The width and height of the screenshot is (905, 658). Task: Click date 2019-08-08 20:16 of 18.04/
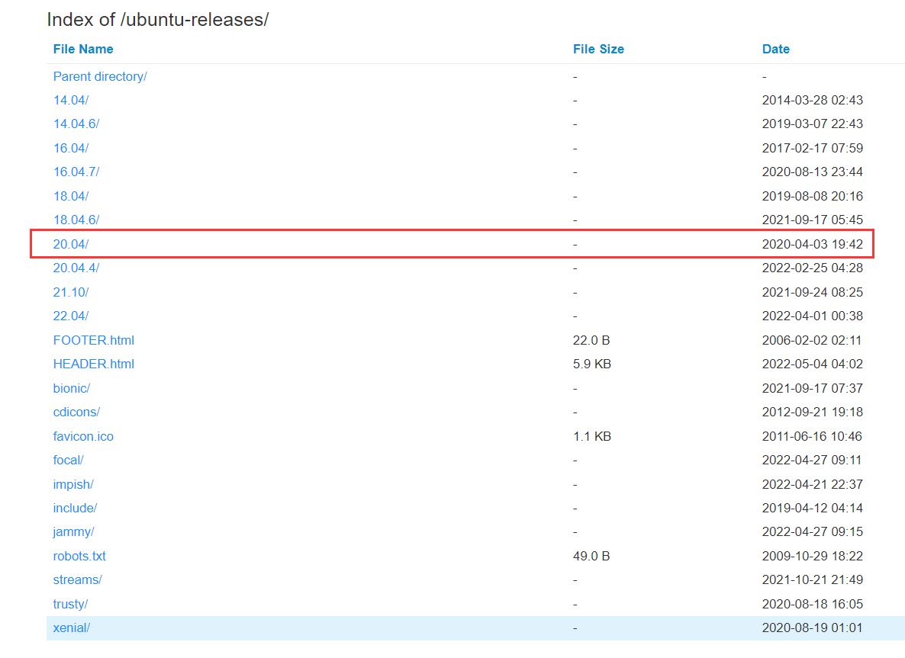click(812, 196)
